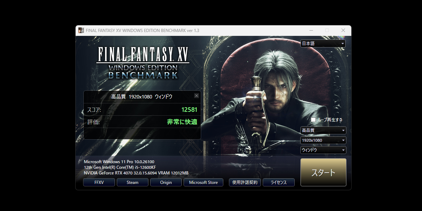Viewport: 422px width, 211px height.
Task: Open the ウィンドウ display mode dropdown
Action: (x=323, y=150)
